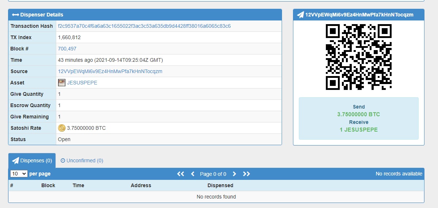Screen dimensions: 438x208
Task: Click the No records available text
Action: pyautogui.click(x=399, y=174)
